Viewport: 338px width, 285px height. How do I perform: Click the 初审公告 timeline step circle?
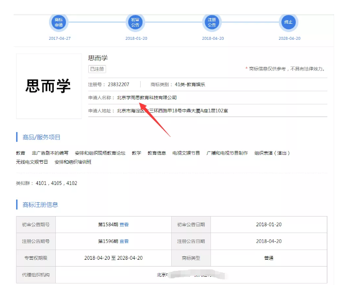click(135, 22)
